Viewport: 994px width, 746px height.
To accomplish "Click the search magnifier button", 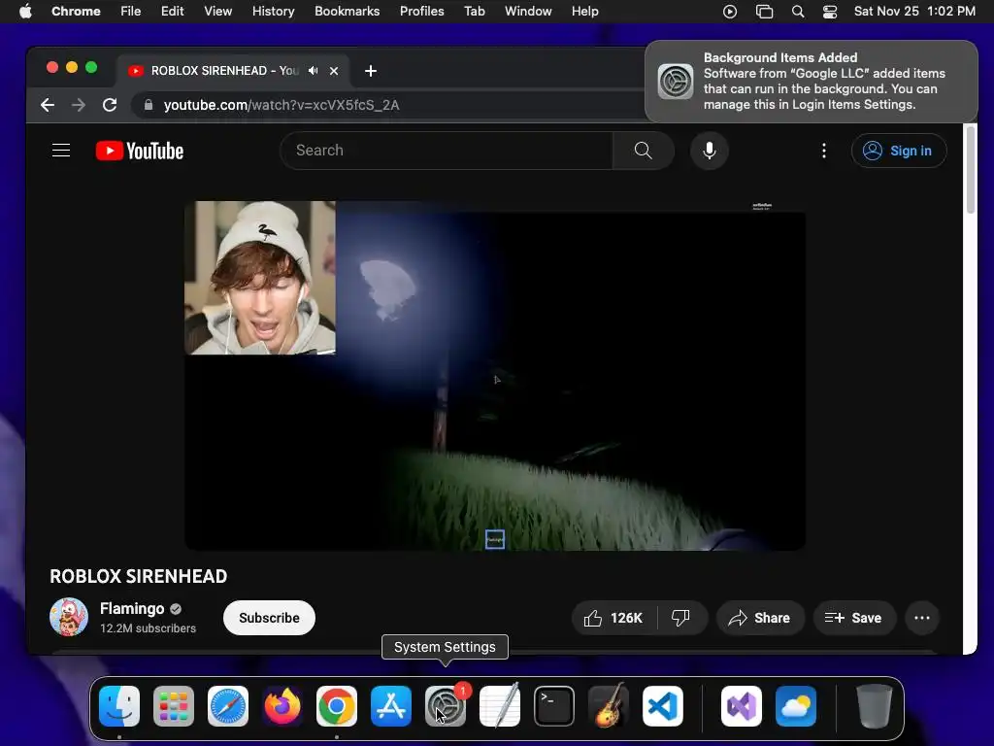I will (643, 151).
